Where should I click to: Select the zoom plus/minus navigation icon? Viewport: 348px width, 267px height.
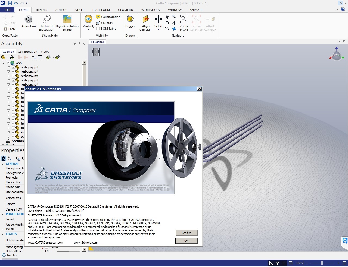(167, 29)
